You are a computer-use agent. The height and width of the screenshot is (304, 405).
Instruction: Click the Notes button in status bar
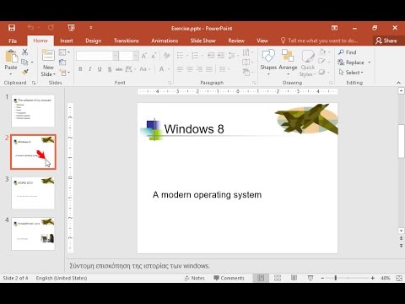(x=195, y=278)
